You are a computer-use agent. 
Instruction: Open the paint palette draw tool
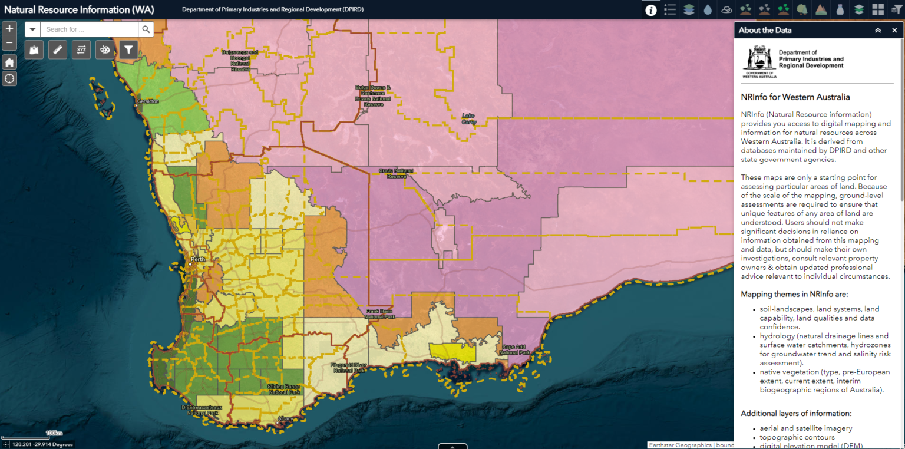coord(105,50)
